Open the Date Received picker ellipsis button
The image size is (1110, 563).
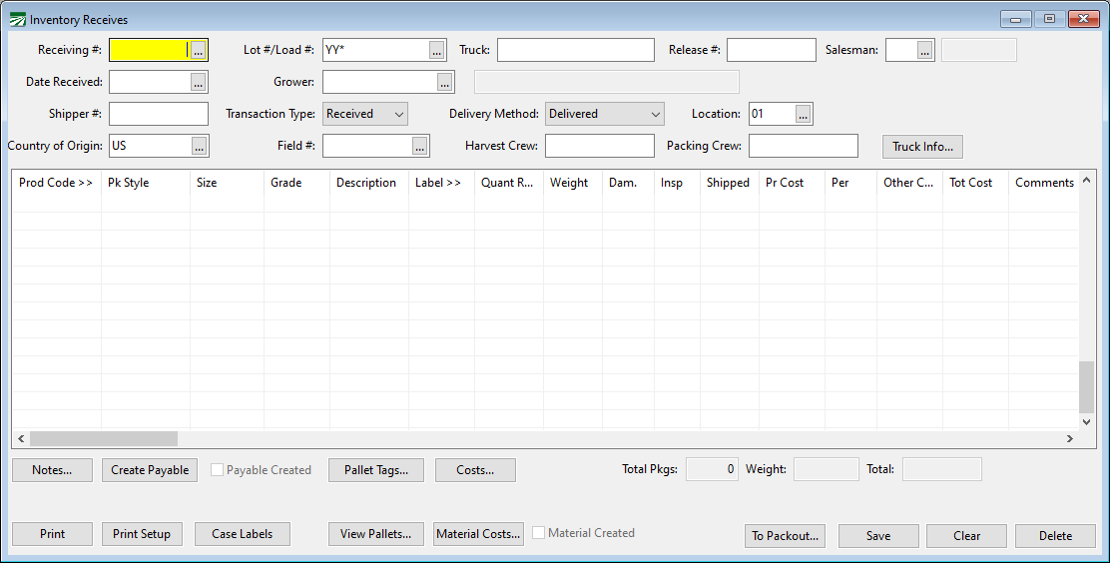[x=199, y=82]
